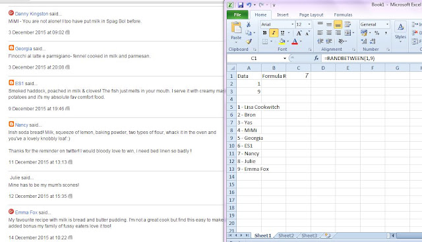Screen dimensions: 422x242
Task: Click the Undo arrow in Excel
Action: [x=249, y=5]
